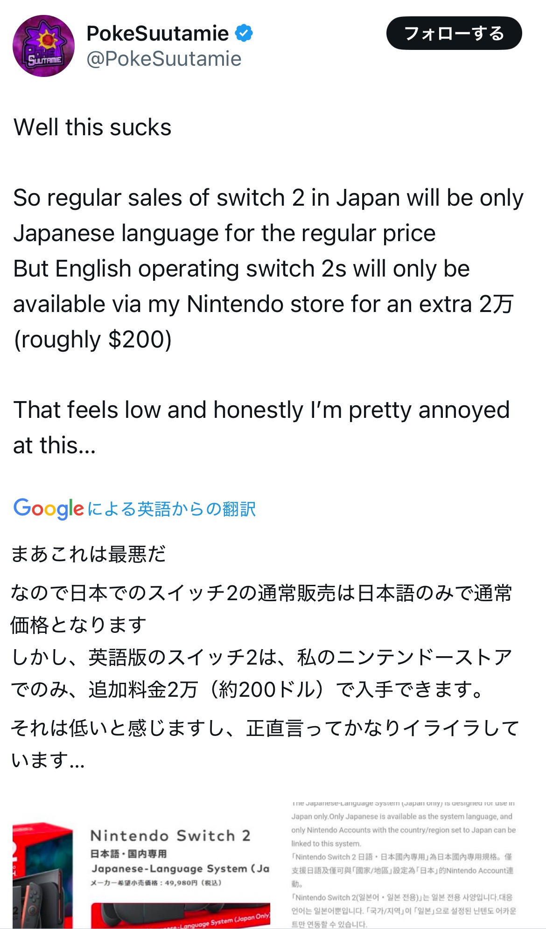Click the Korean-language notice text in image
Viewport: 546px width, 929px height.
pyautogui.click(x=404, y=910)
